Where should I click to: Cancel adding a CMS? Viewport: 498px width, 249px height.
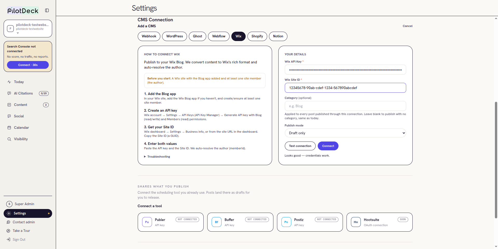407,26
